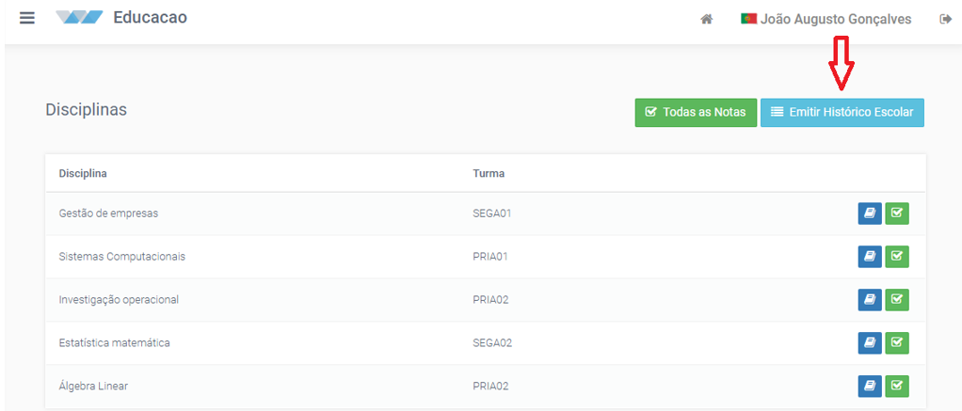Click green check icon for Estatística matemática

pos(897,343)
